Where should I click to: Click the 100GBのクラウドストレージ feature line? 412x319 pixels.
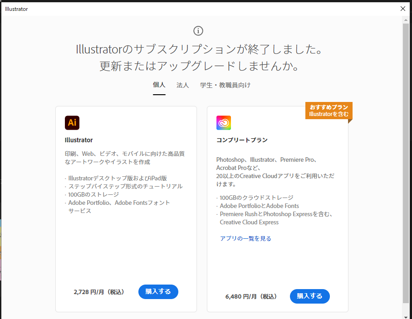point(256,198)
